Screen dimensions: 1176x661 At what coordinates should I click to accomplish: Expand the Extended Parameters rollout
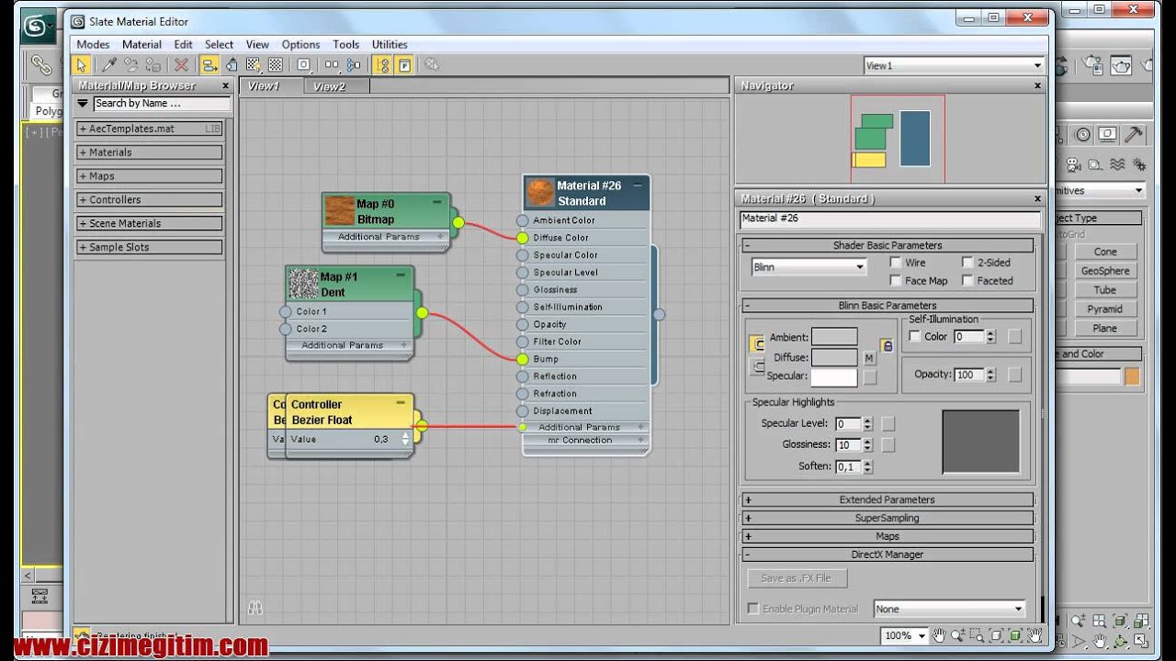pos(888,499)
